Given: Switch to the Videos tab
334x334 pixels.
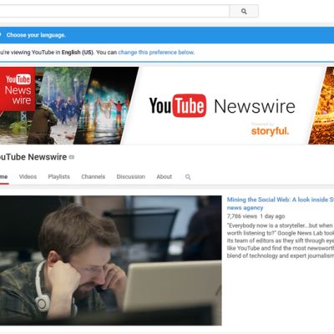Looking at the screenshot, I should pyautogui.click(x=28, y=176).
